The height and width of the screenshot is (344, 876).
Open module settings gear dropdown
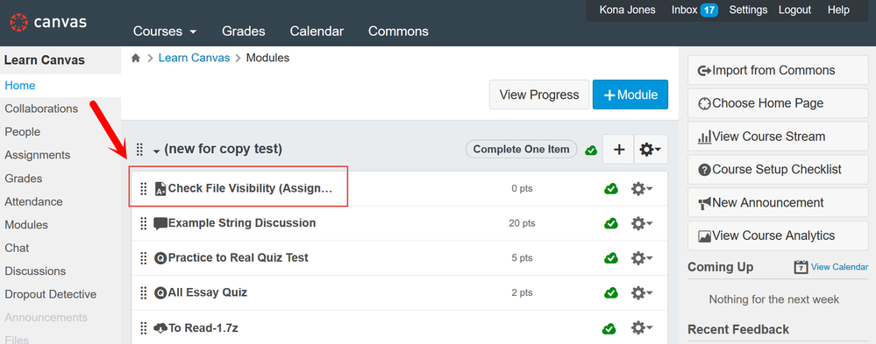(x=651, y=150)
